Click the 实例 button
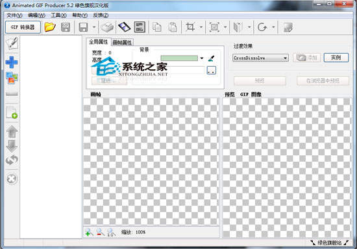357x249 pixels. [336, 58]
